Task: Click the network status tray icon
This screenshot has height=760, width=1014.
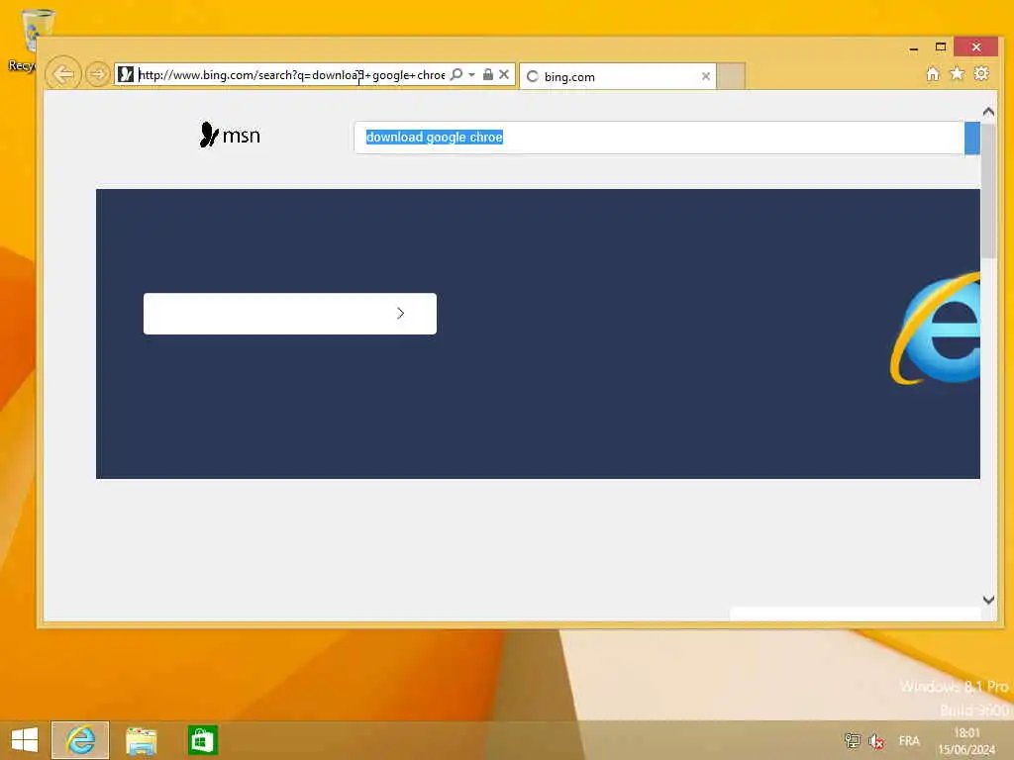Action: point(853,740)
